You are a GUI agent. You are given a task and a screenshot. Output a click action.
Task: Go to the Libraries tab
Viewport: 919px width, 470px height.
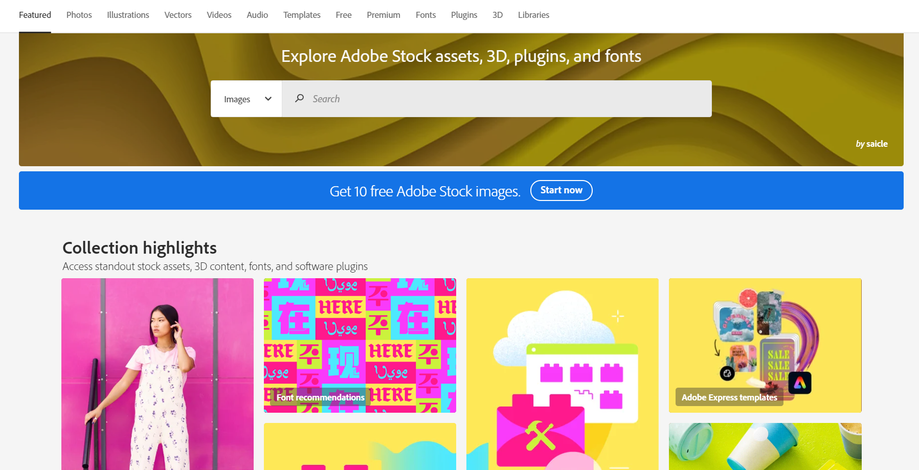point(533,15)
